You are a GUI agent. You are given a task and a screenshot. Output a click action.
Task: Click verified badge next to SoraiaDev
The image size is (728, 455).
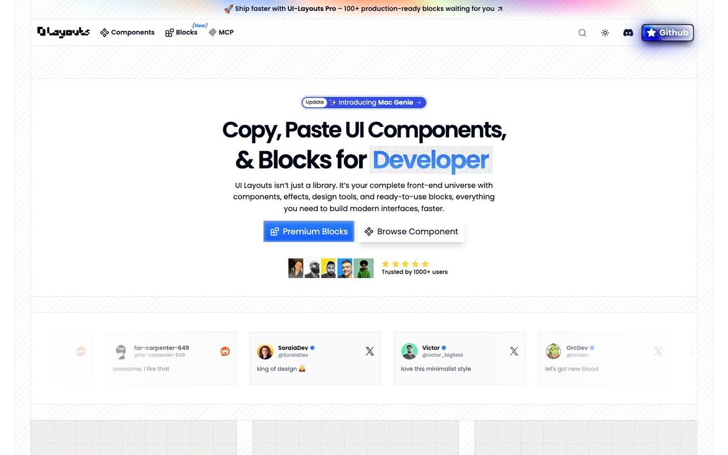312,348
